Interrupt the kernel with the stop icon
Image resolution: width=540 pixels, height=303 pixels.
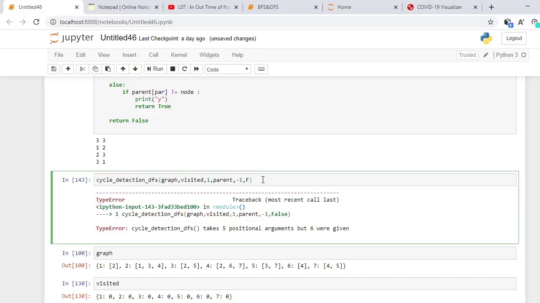(x=173, y=69)
